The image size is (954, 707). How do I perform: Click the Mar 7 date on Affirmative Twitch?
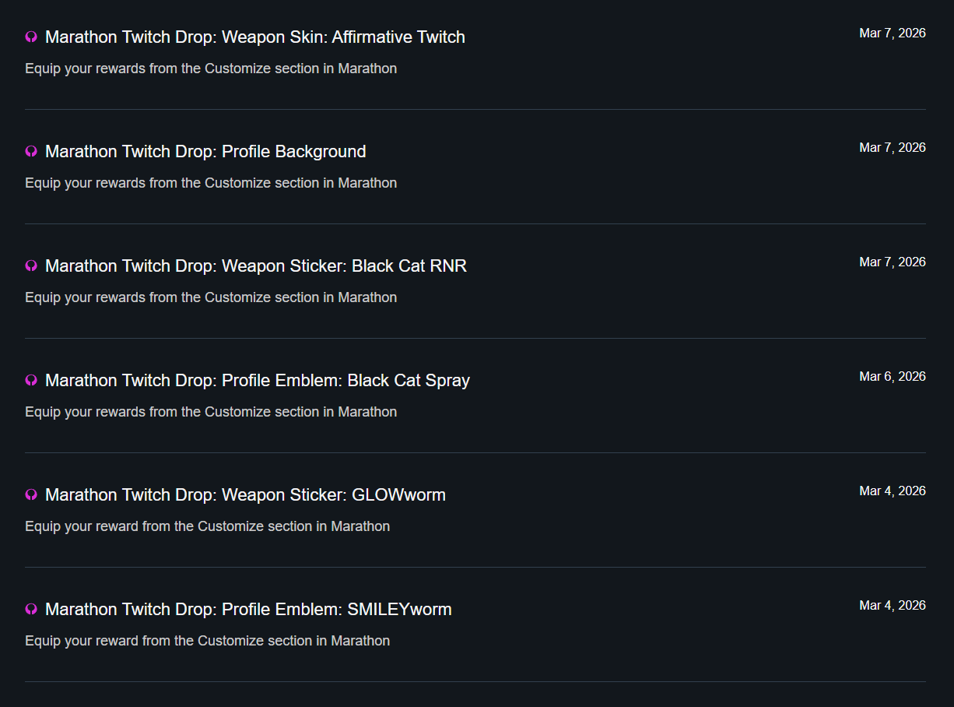pyautogui.click(x=892, y=33)
